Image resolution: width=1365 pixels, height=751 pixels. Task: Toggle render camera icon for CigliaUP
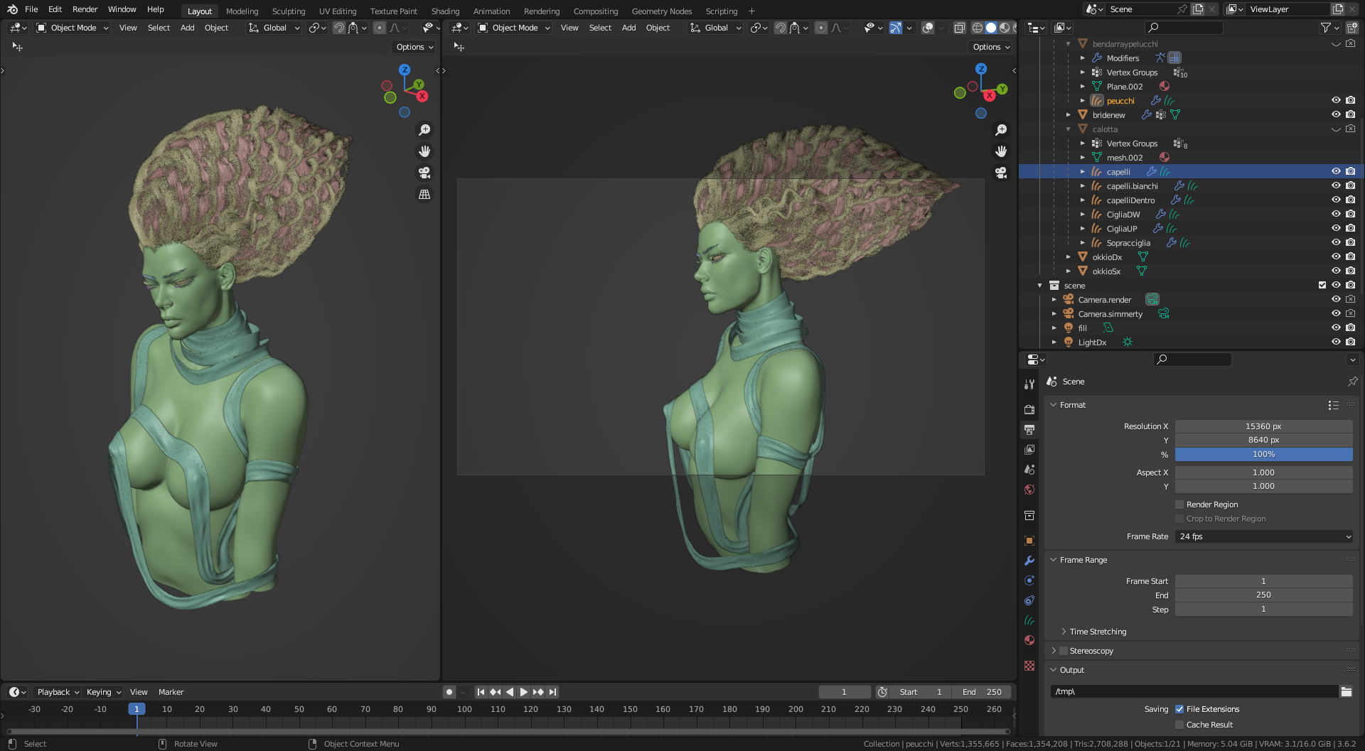click(1350, 228)
